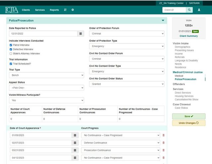Open Cancellation/No Show link
The image size is (212, 164).
coord(186,99)
